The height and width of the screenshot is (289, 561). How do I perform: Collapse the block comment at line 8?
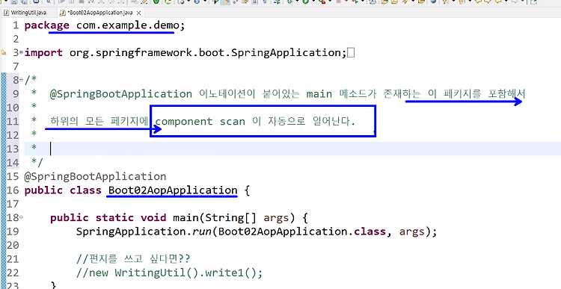point(22,80)
